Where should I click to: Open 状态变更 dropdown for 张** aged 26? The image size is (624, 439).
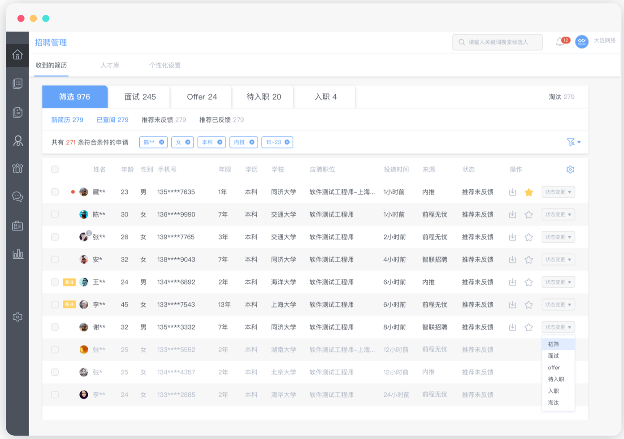pyautogui.click(x=558, y=237)
